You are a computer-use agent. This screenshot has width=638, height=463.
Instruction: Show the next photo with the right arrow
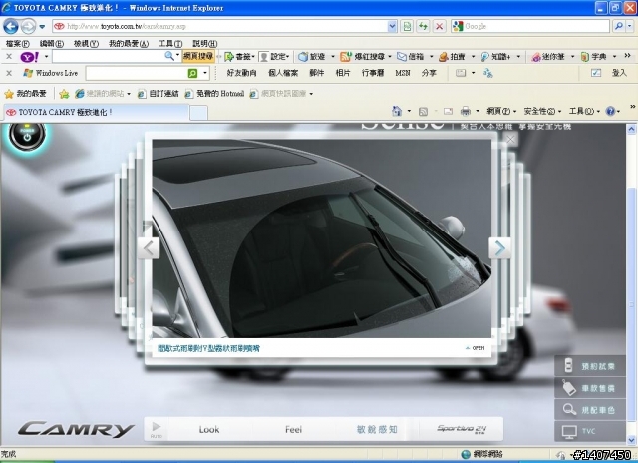click(499, 248)
